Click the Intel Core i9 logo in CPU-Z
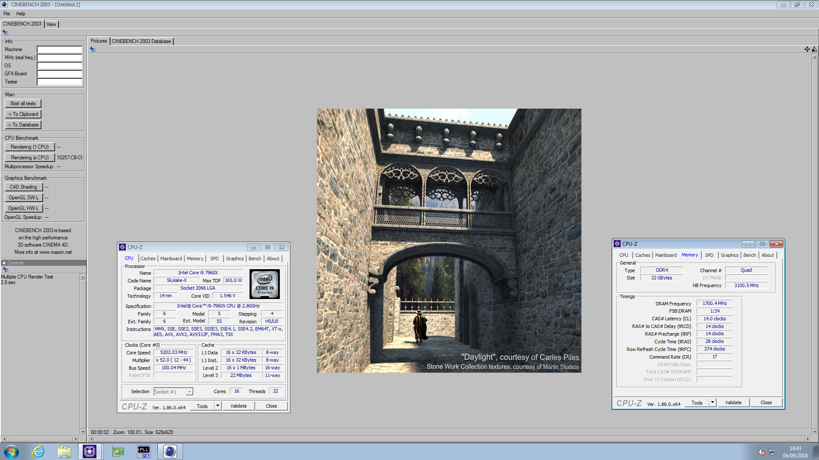The height and width of the screenshot is (460, 819). click(x=264, y=284)
